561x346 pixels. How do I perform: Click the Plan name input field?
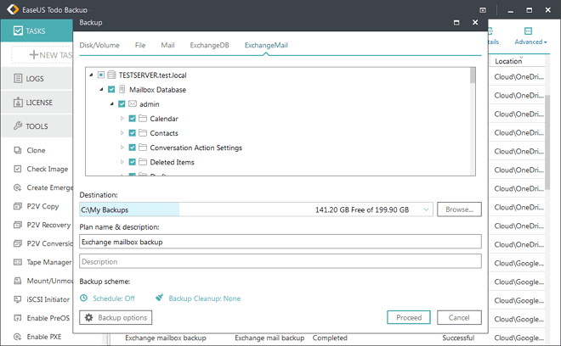coord(280,242)
